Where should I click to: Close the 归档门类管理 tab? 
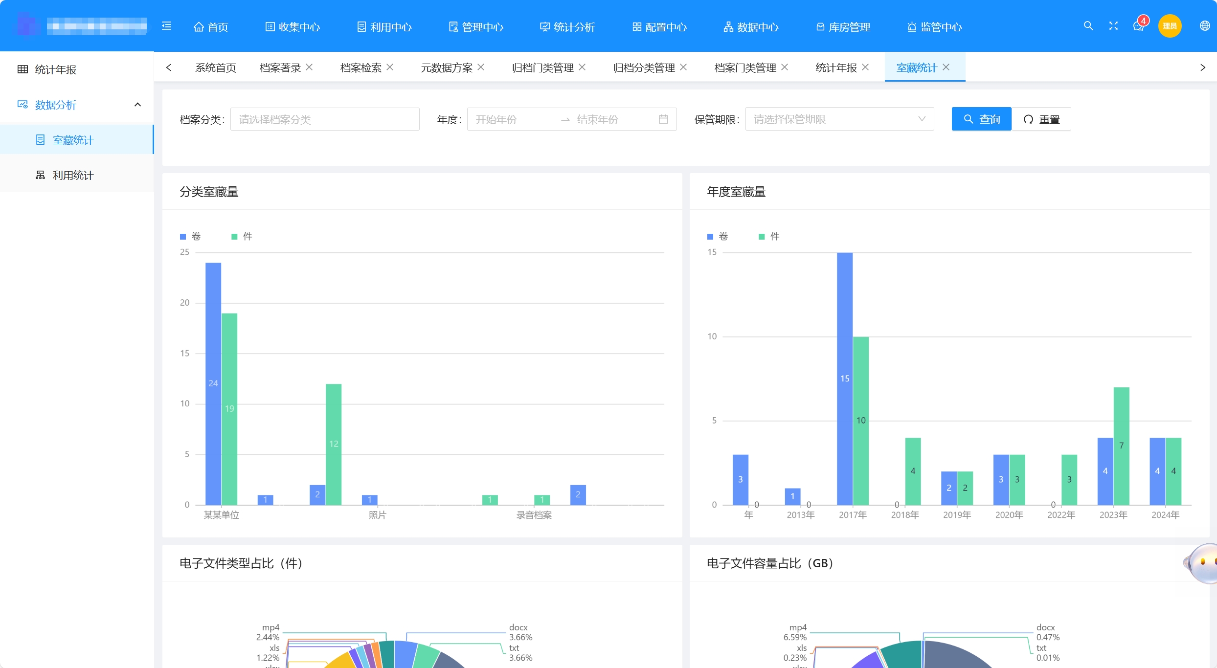(582, 67)
